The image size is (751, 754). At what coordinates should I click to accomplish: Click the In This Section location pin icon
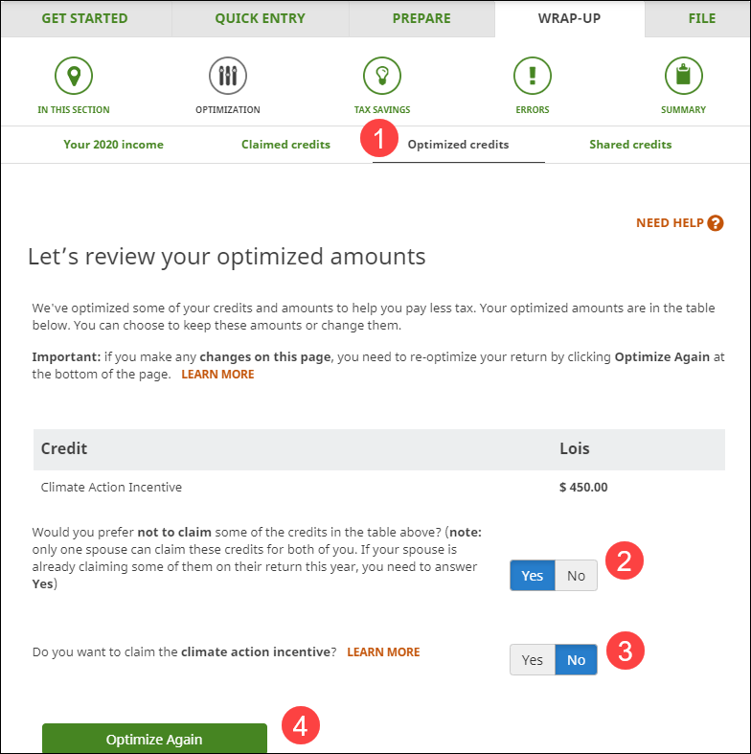[x=74, y=76]
